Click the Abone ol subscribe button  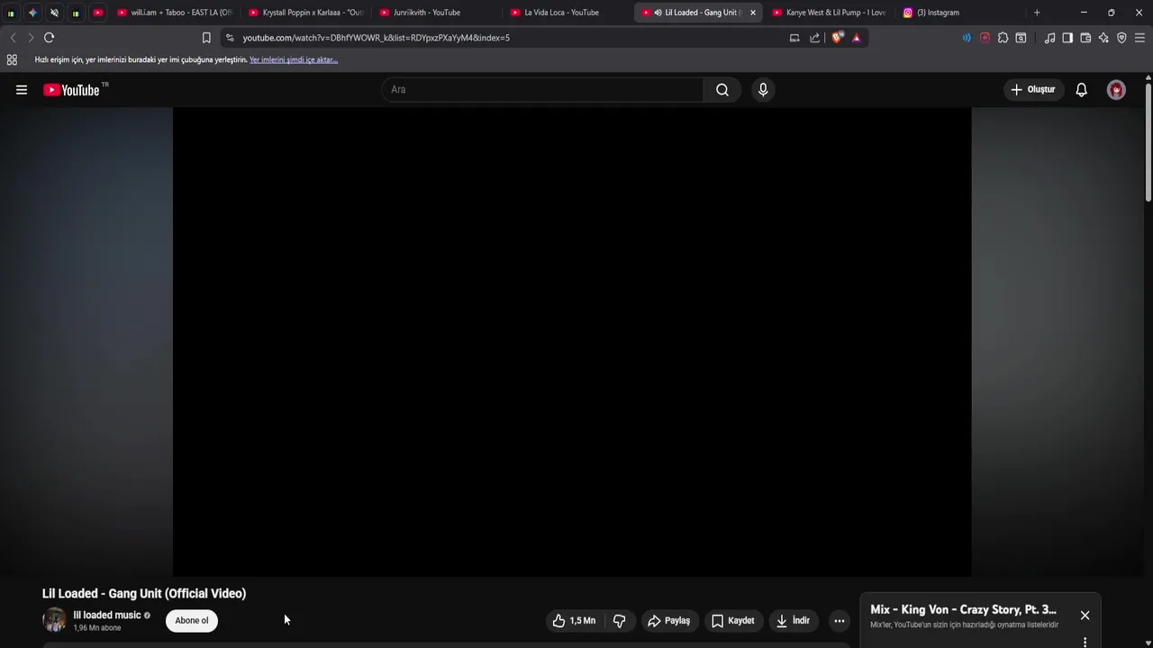[192, 620]
